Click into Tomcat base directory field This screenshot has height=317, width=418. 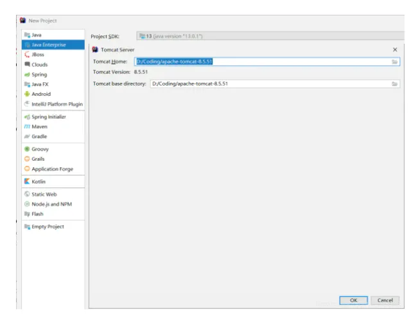pyautogui.click(x=275, y=84)
